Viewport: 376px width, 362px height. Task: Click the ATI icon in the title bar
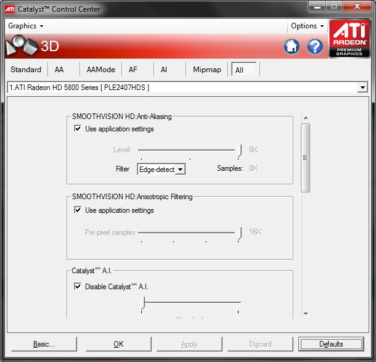tap(10, 9)
